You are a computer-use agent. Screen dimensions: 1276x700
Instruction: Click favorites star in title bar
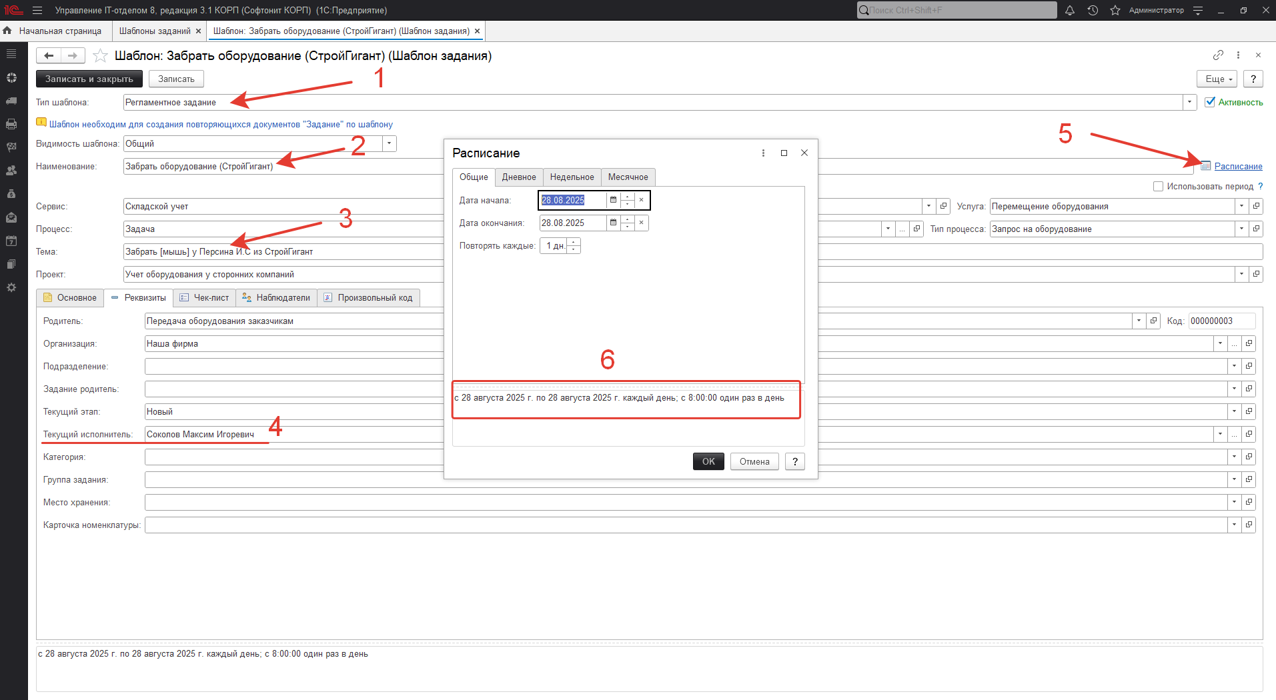click(1115, 10)
